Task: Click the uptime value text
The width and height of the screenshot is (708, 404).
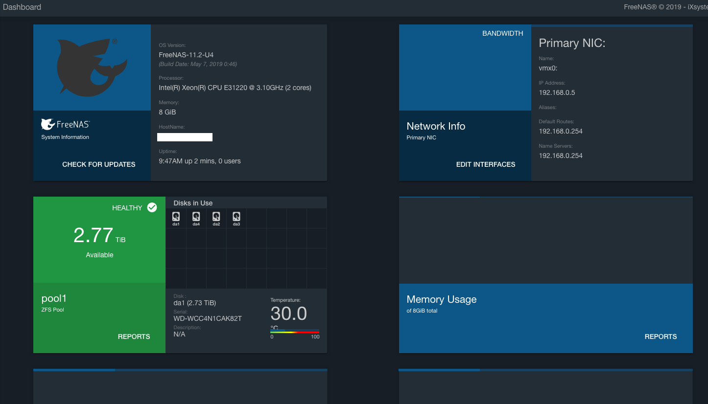Action: point(200,161)
